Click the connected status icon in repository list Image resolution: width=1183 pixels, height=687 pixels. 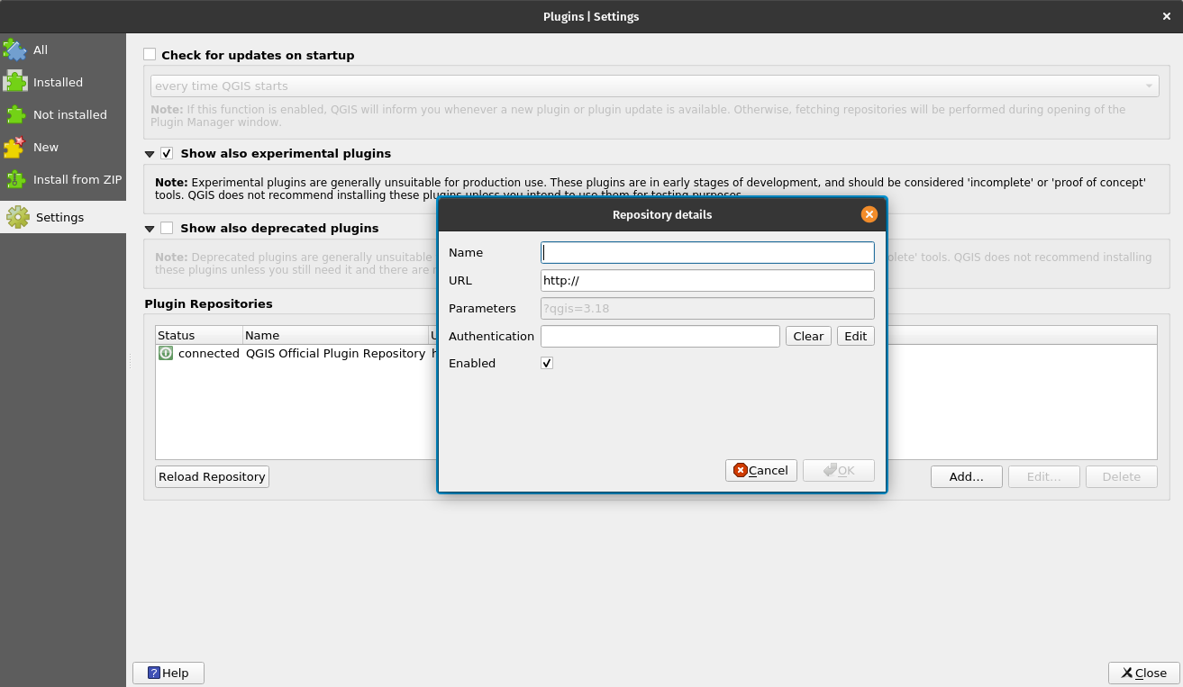(x=166, y=353)
